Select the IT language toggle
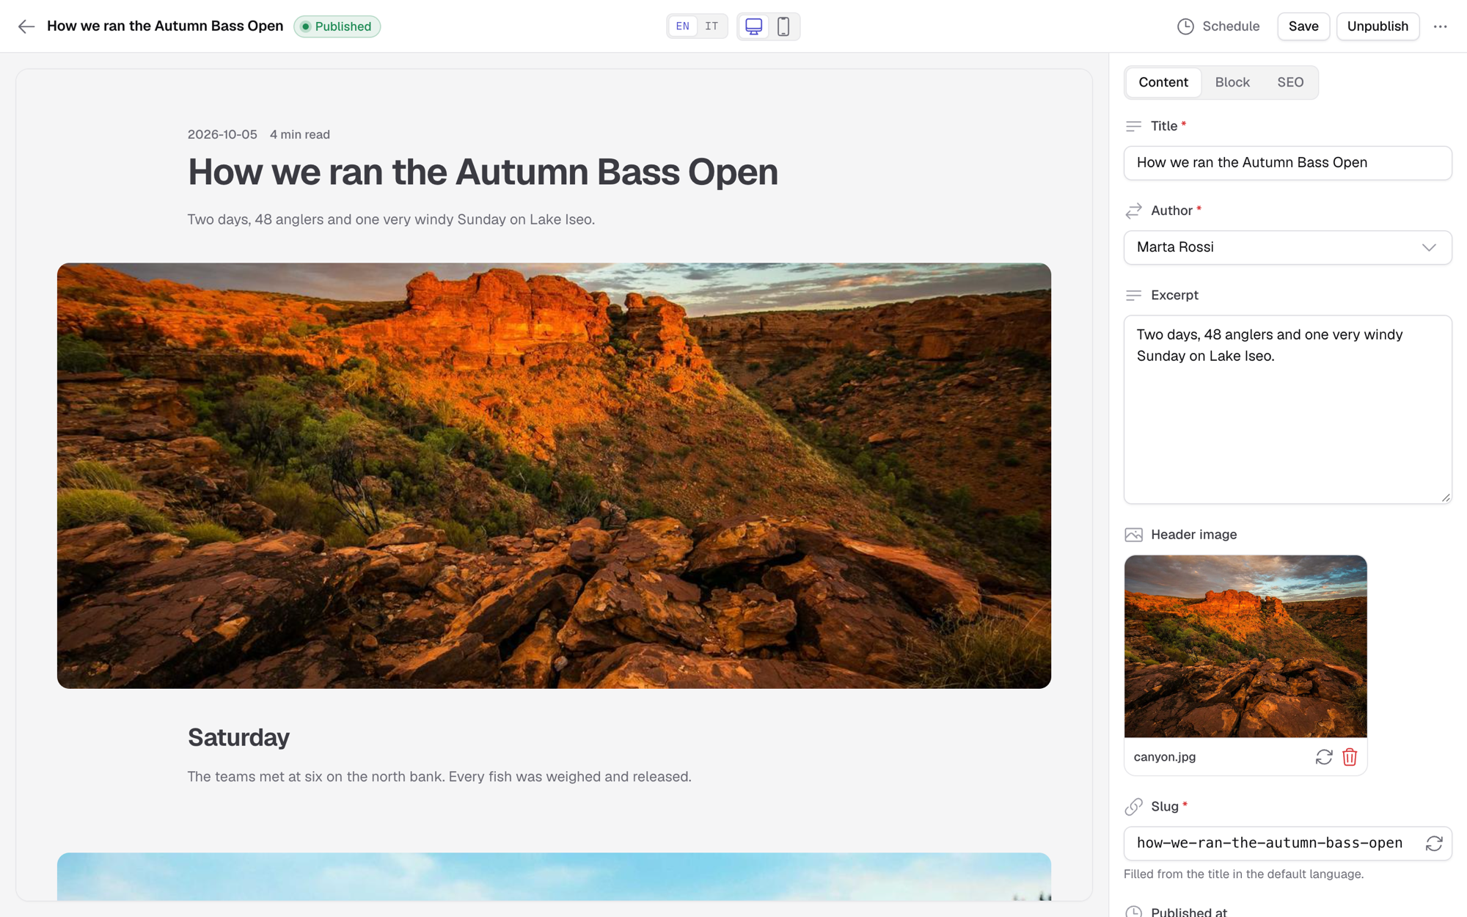The height and width of the screenshot is (917, 1467). (x=711, y=26)
